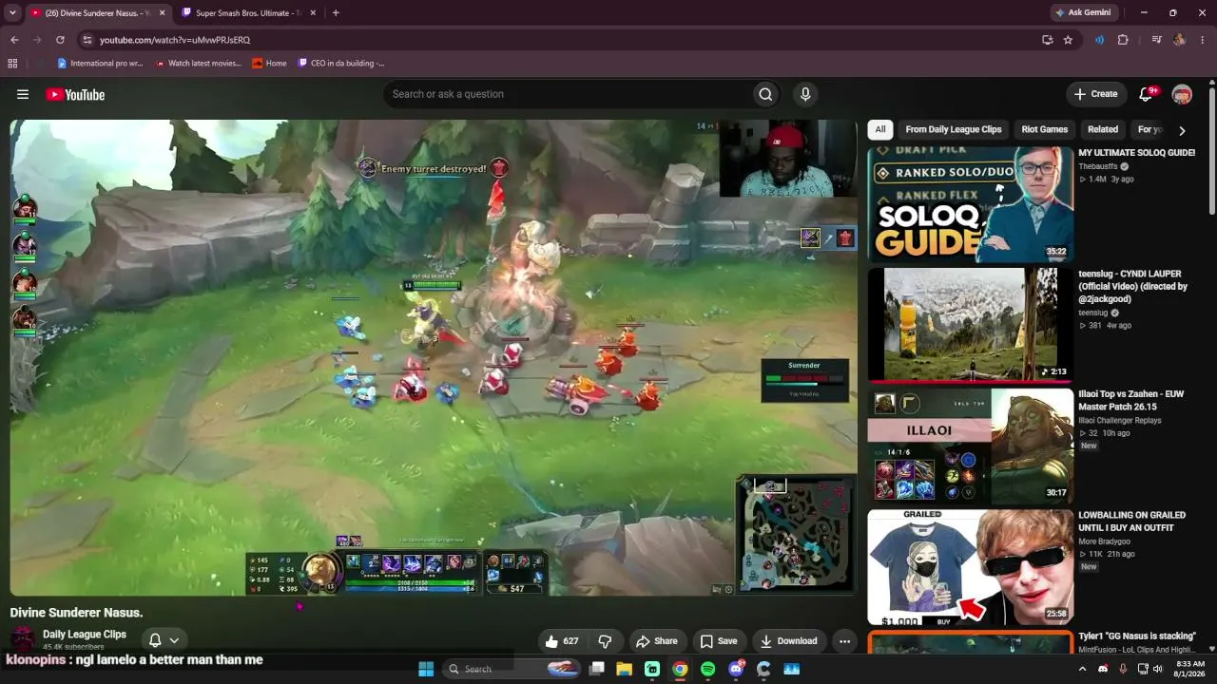Select the Riot Games filter chip

1044,129
